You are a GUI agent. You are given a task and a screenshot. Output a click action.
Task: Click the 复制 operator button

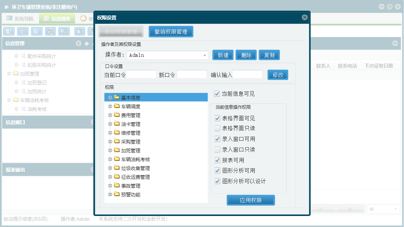(269, 55)
